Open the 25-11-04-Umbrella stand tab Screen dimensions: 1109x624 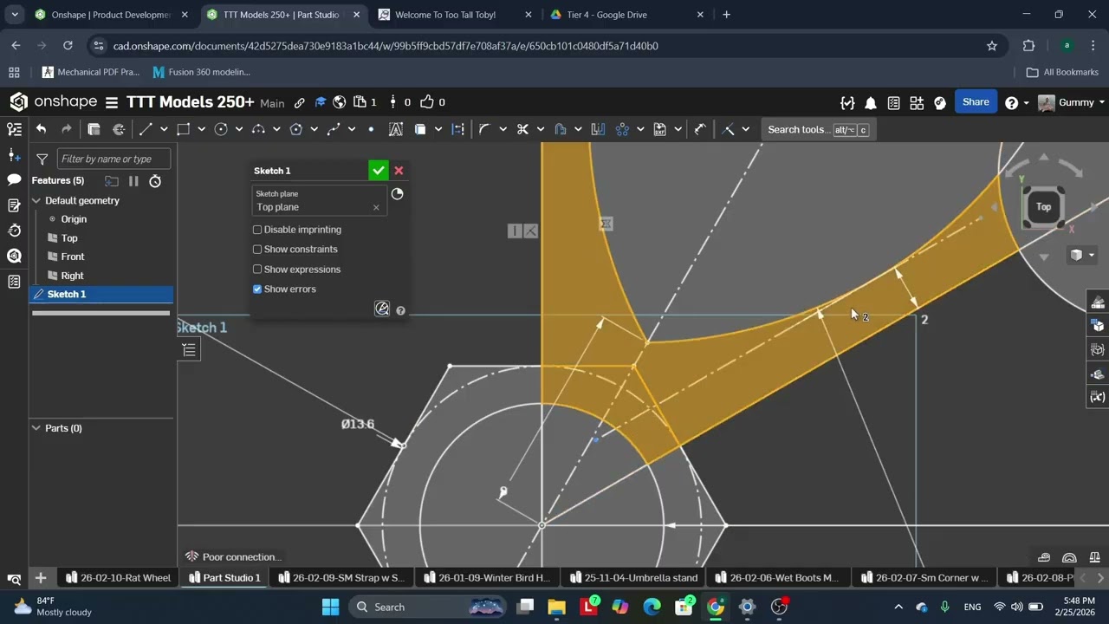click(x=632, y=578)
